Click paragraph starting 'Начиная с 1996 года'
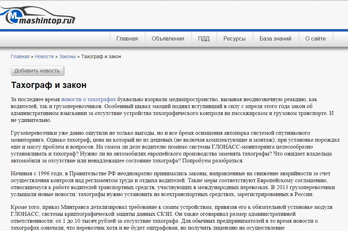Image resolution: width=348 pixels, height=231 pixels. point(173,184)
